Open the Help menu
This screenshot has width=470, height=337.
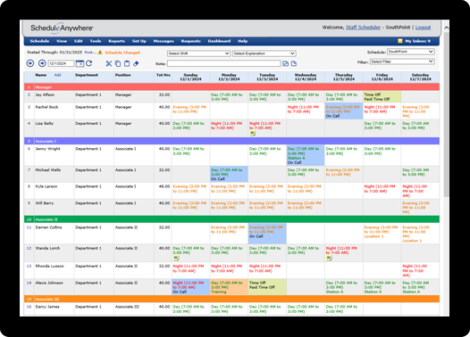click(x=242, y=41)
